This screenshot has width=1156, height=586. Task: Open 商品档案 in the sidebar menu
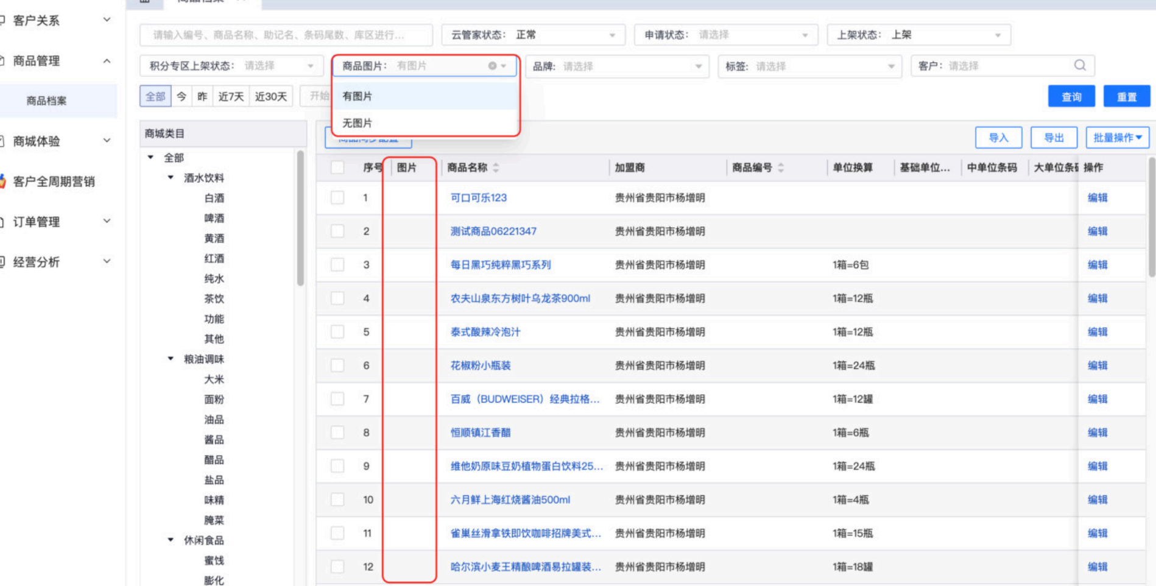pos(47,101)
